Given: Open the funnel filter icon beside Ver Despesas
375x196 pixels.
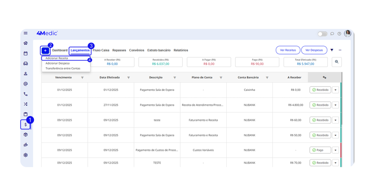Looking at the screenshot, I should [332, 50].
